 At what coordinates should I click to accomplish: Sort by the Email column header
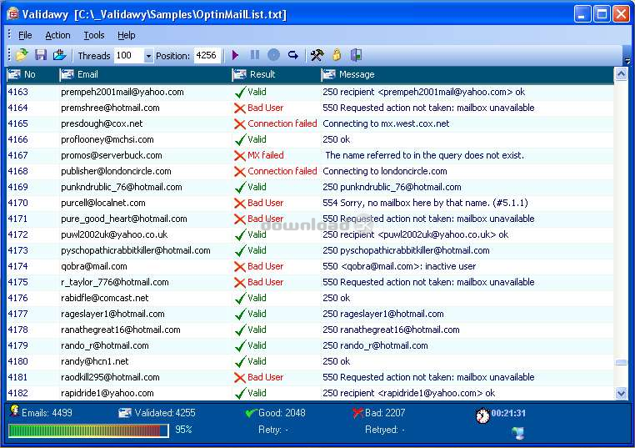coord(142,74)
